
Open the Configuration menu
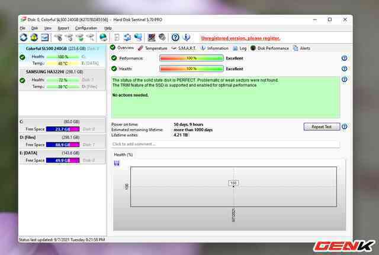86,28
